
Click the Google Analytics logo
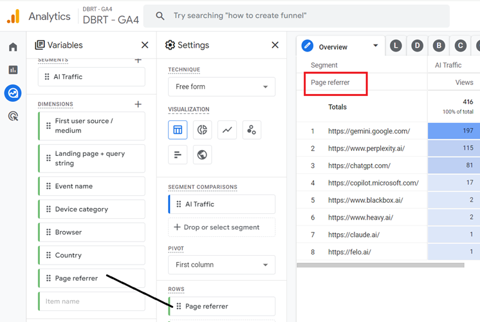tap(13, 16)
